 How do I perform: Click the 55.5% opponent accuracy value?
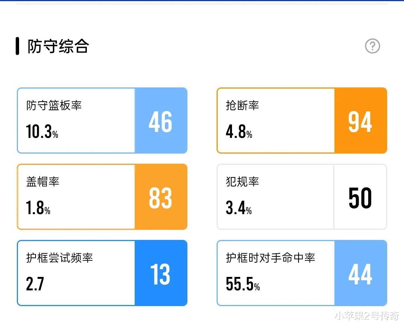(x=242, y=284)
